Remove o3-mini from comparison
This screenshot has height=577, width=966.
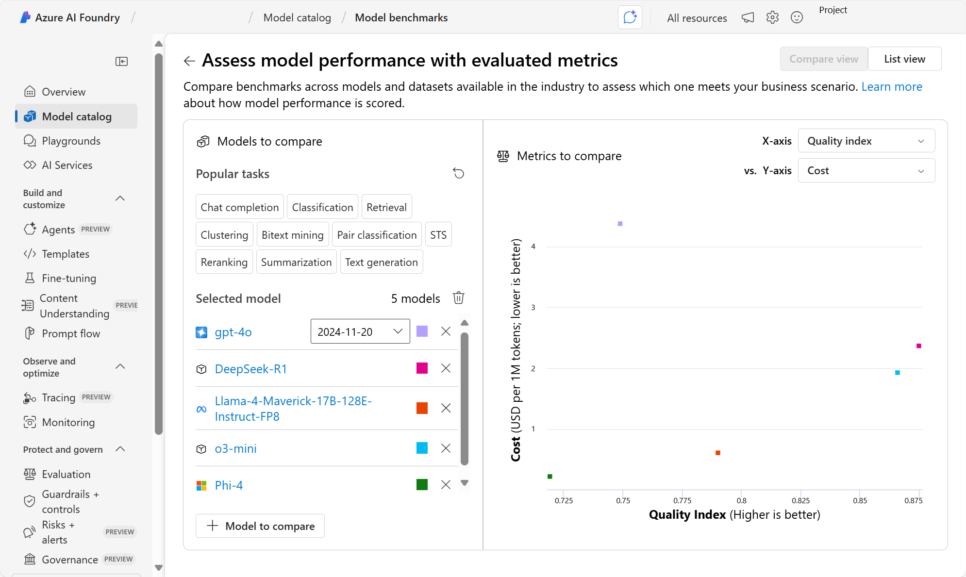tap(446, 448)
